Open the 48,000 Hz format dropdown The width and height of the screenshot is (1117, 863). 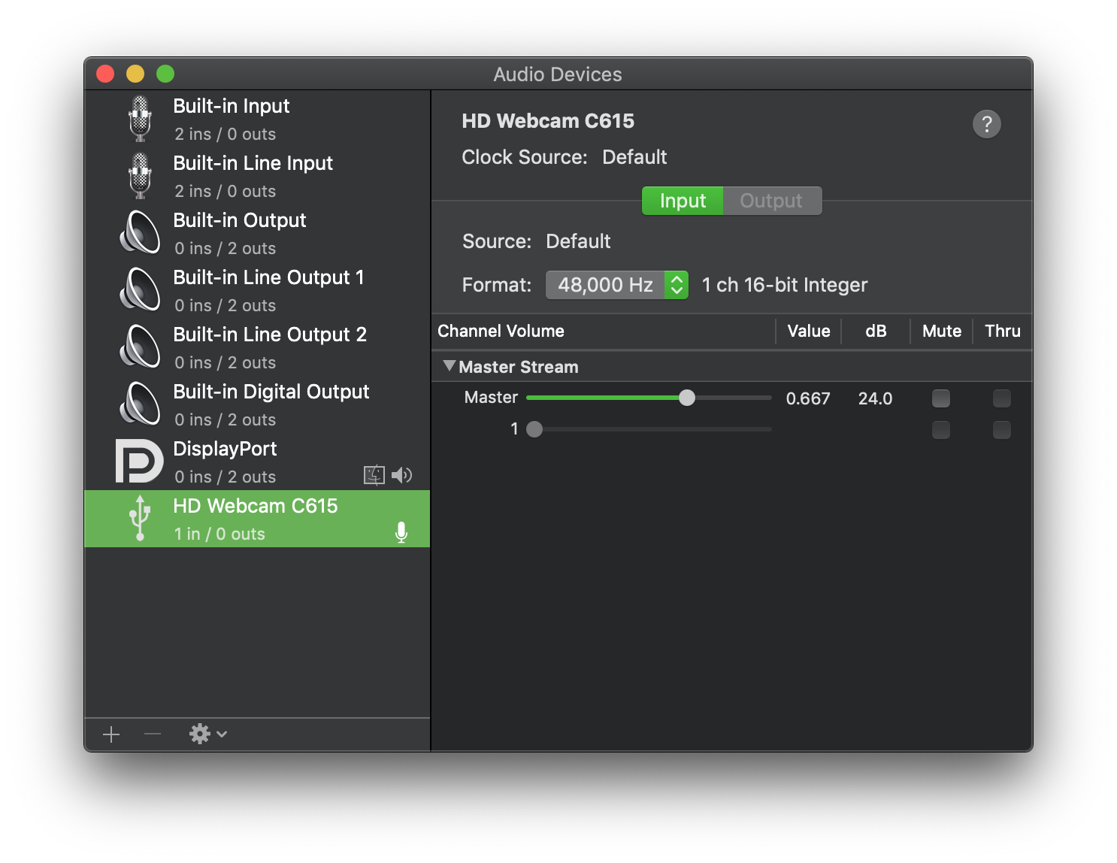click(617, 285)
